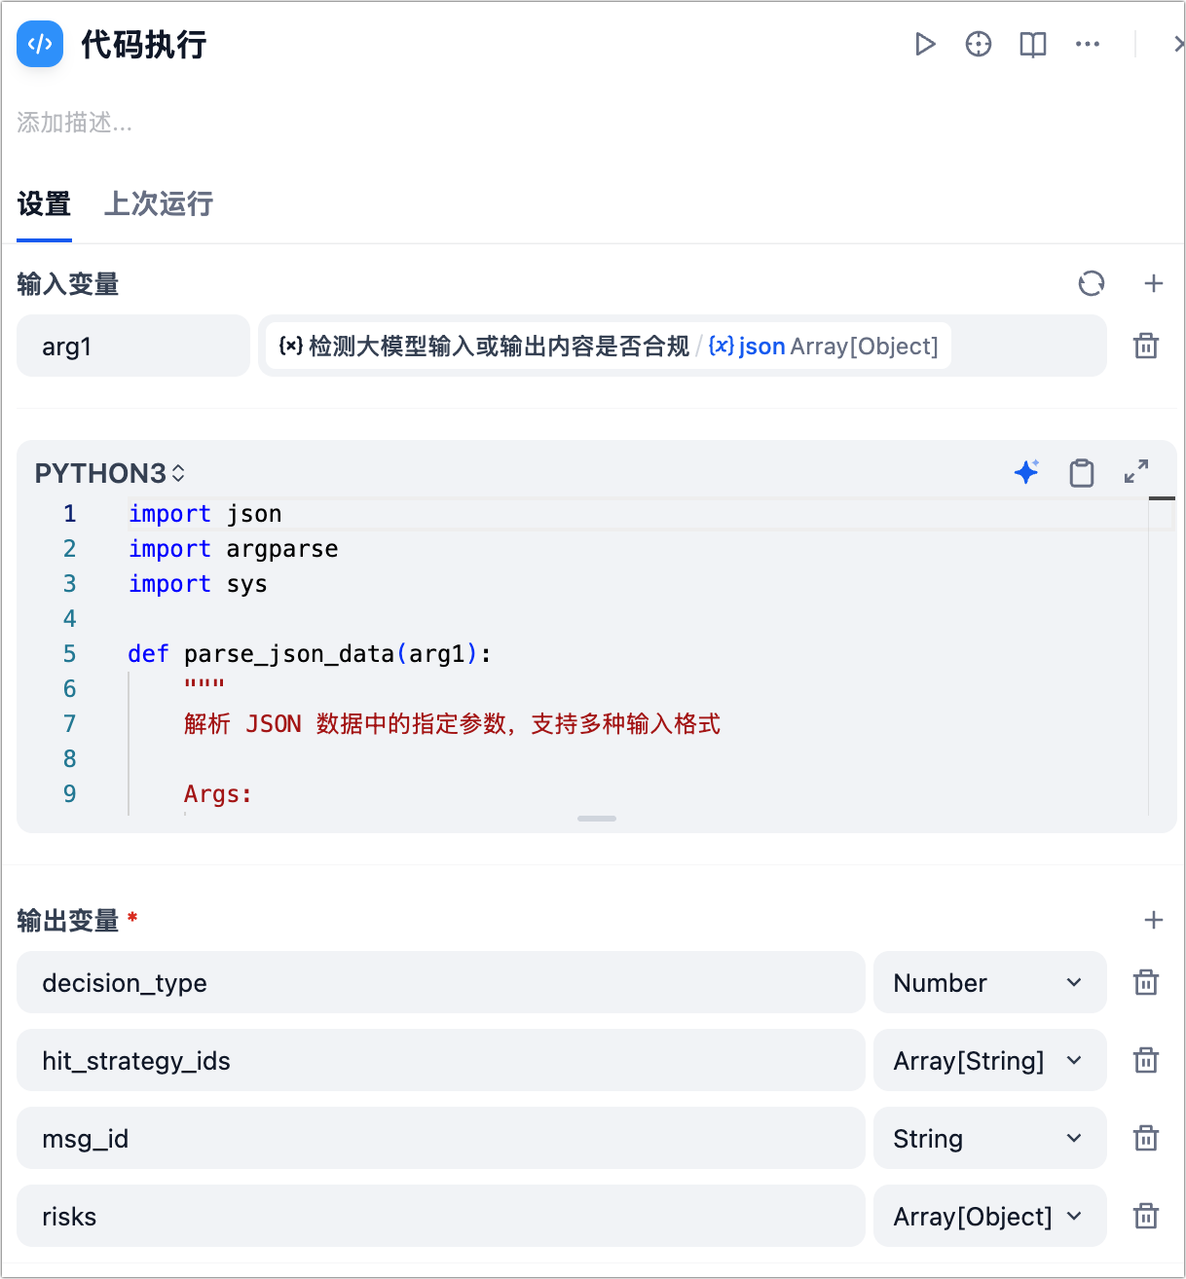
Task: Open the Array[Object] type dropdown for risks
Action: 989,1217
